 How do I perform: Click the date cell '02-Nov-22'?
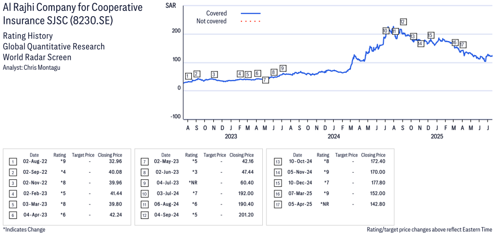[35, 183]
